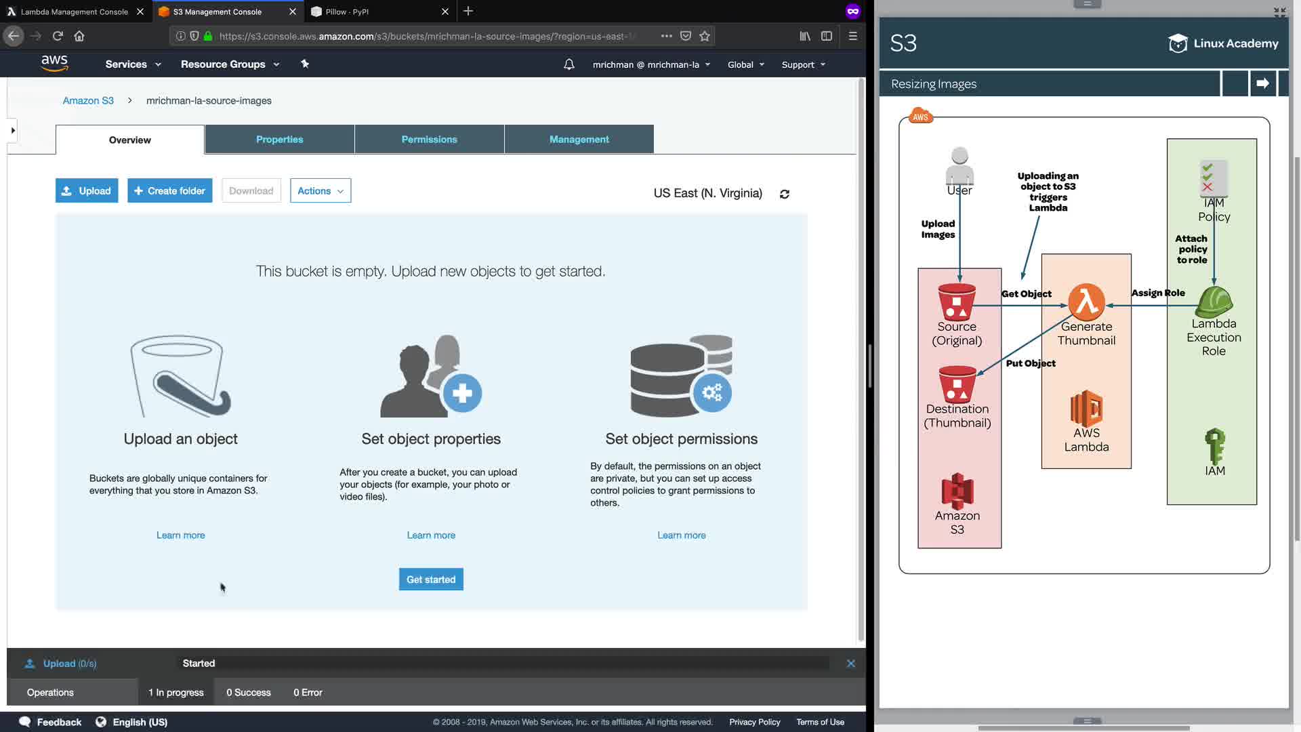Click the Upload button
This screenshot has height=732, width=1301.
pyautogui.click(x=87, y=191)
